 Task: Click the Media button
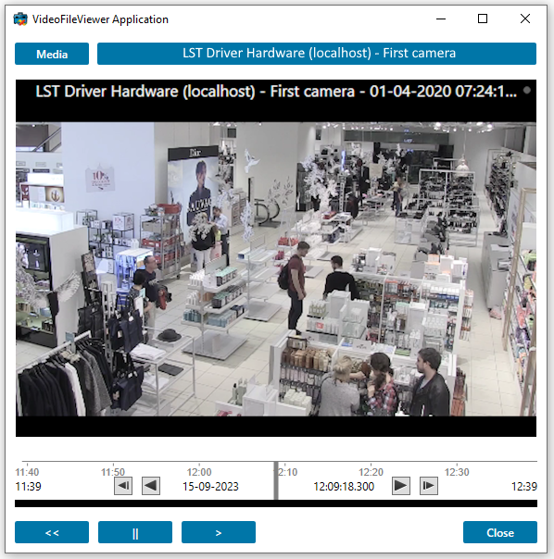(x=52, y=54)
